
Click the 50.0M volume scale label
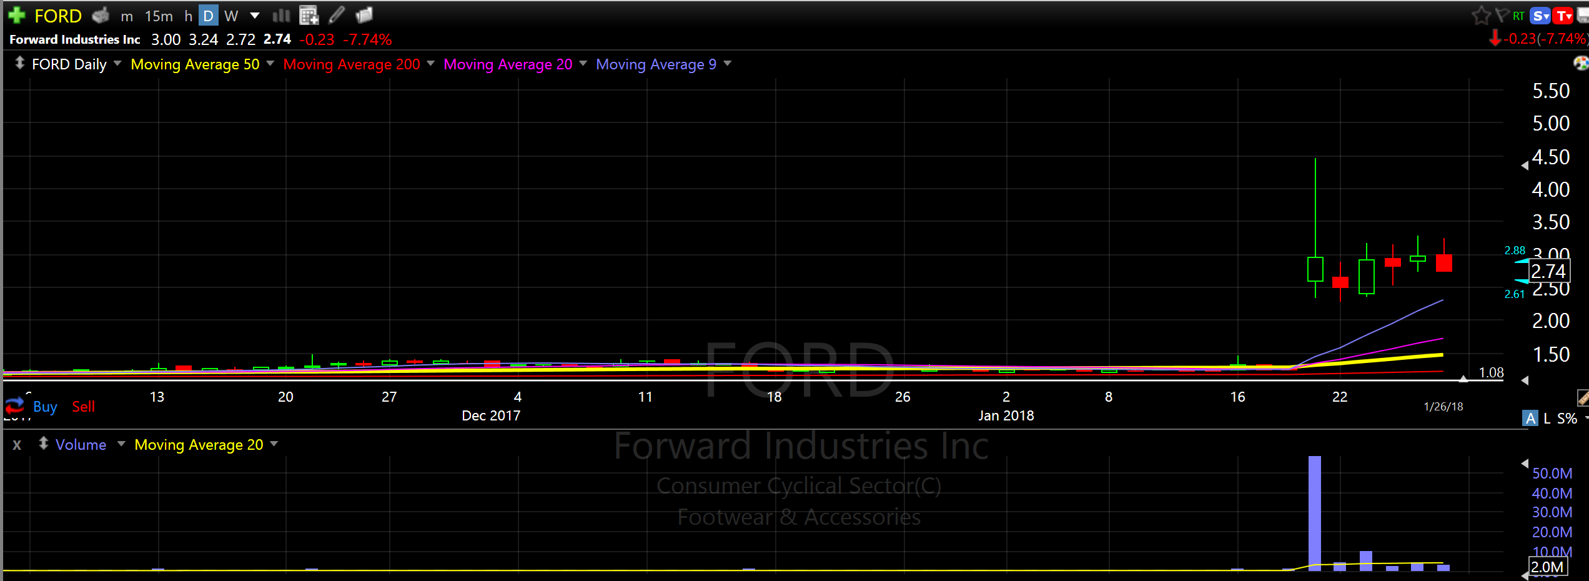(x=1552, y=474)
